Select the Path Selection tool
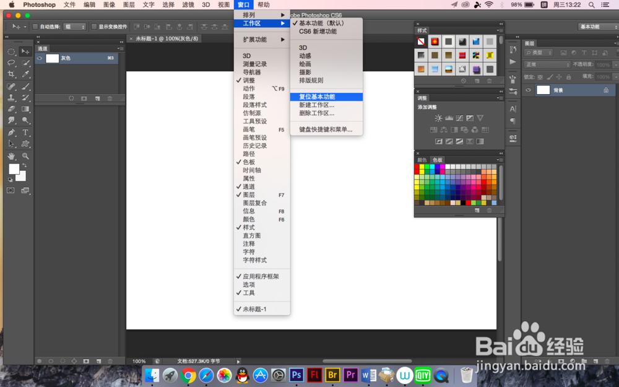 tap(11, 144)
